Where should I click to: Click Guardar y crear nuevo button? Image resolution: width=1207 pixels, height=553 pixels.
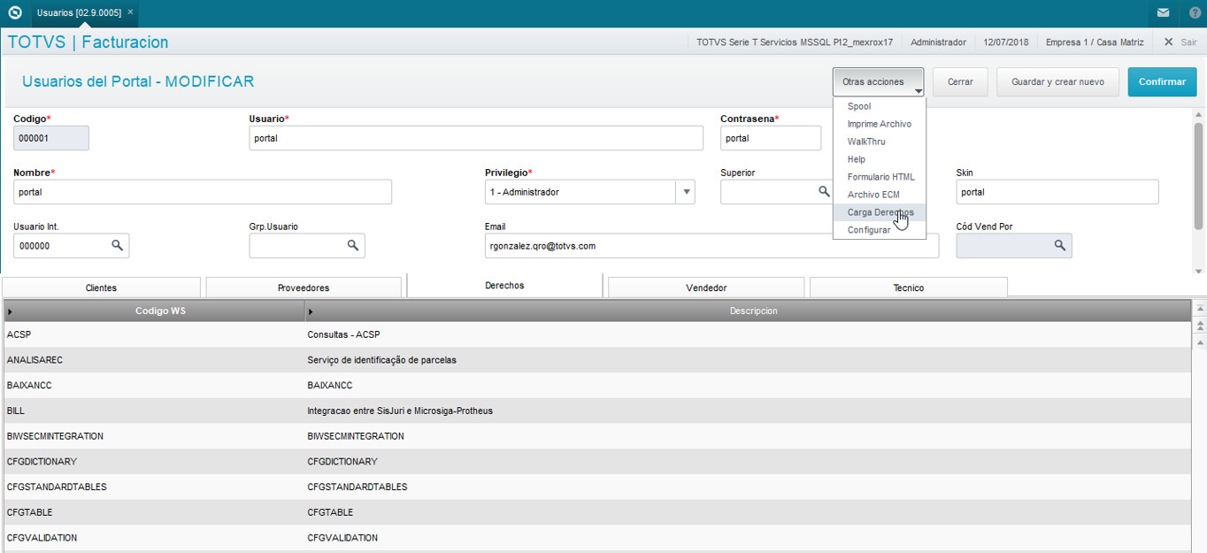(1057, 81)
